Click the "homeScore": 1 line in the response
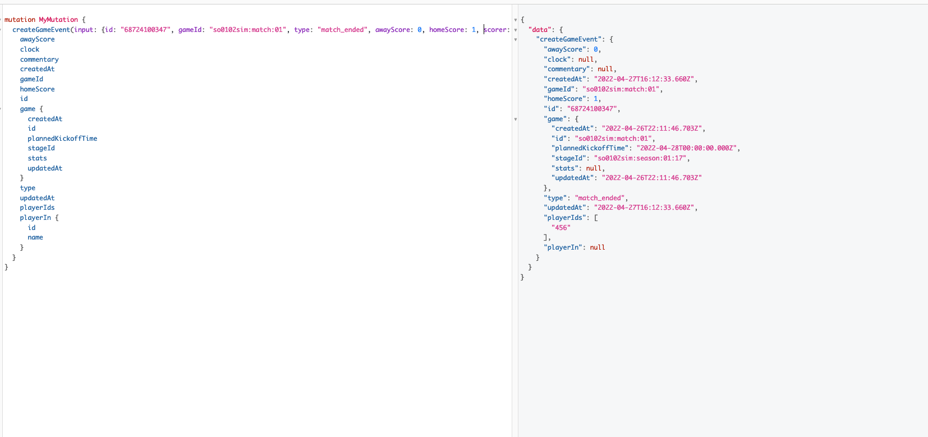 [572, 99]
